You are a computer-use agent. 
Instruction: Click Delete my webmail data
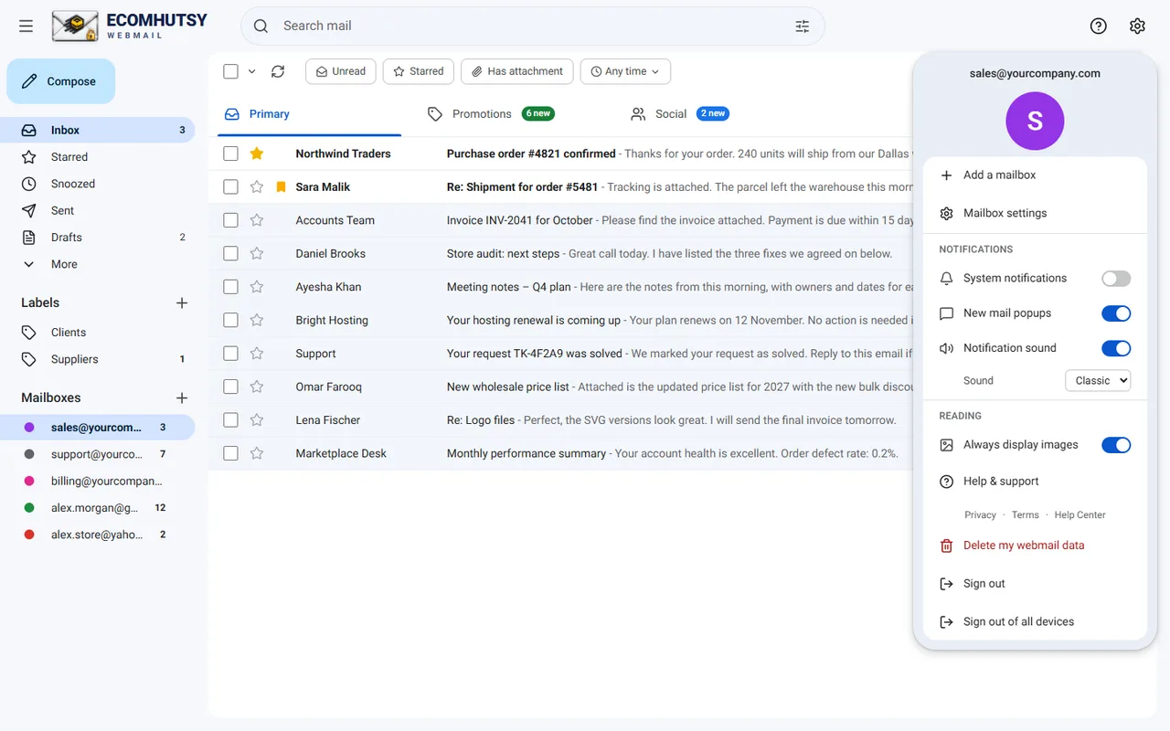coord(1035,546)
